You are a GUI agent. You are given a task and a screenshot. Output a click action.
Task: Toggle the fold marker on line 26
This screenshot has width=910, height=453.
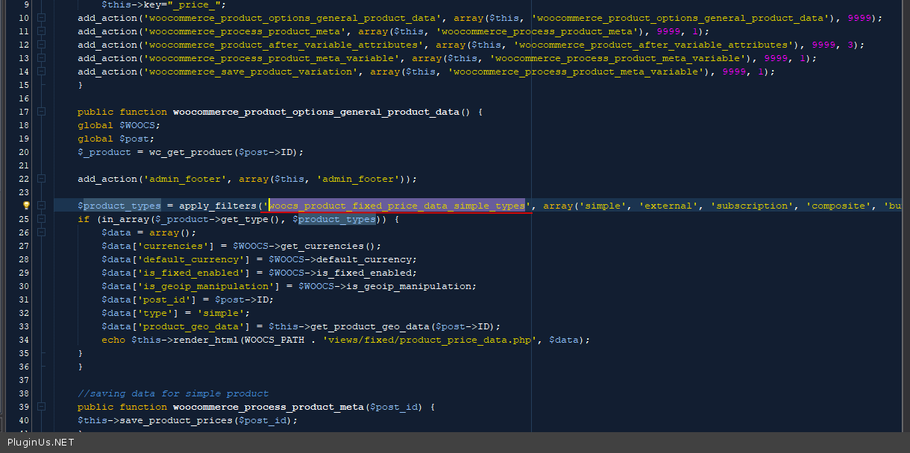click(41, 232)
